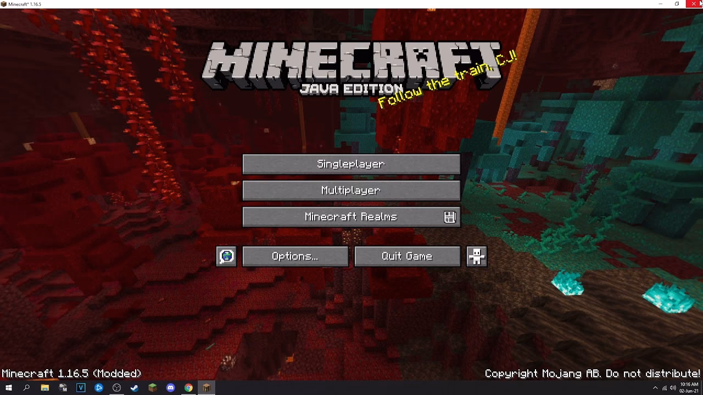Open accessibility settings icon button
Screen dimensions: 703x395
(x=476, y=256)
